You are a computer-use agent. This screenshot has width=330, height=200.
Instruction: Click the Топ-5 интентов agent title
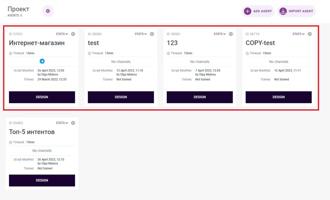coord(32,132)
